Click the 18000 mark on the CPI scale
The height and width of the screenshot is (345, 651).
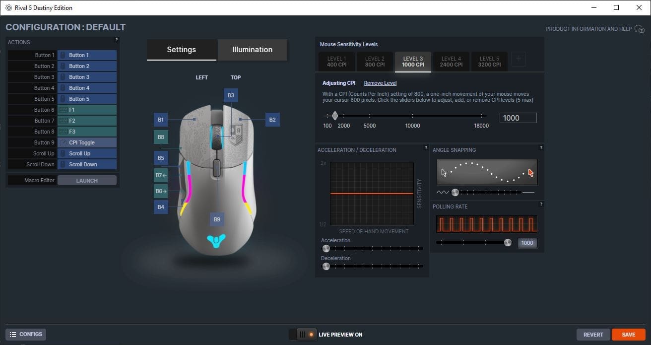(481, 126)
